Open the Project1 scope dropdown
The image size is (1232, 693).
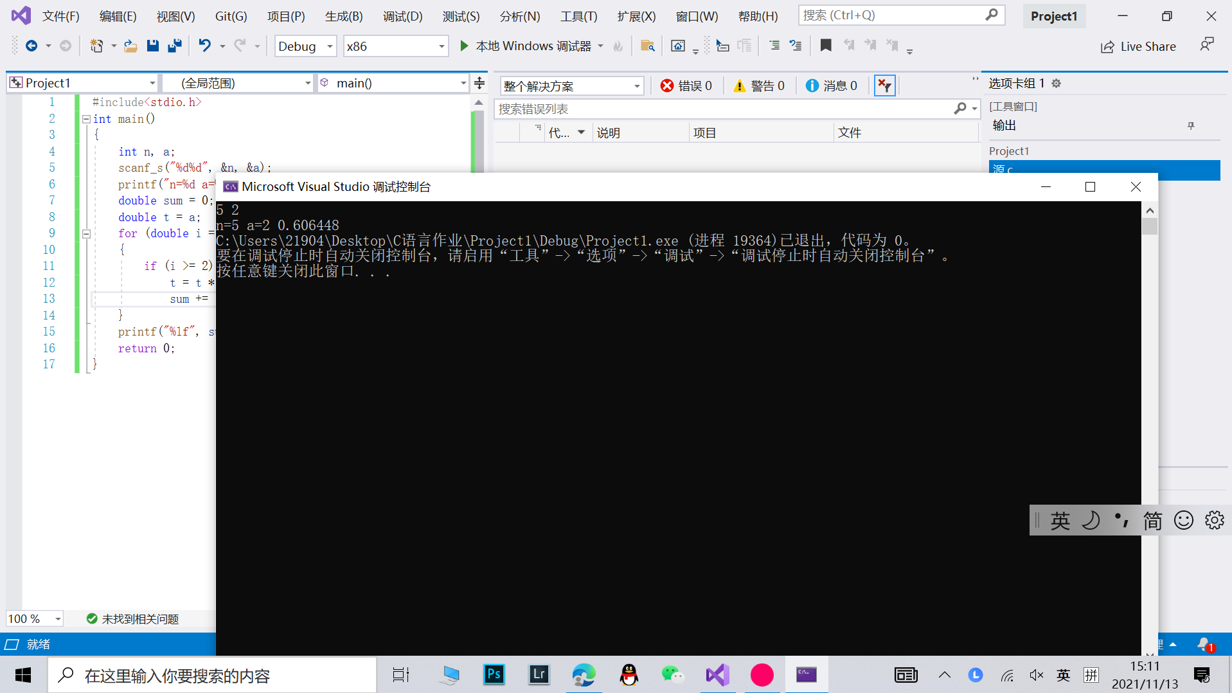point(83,83)
